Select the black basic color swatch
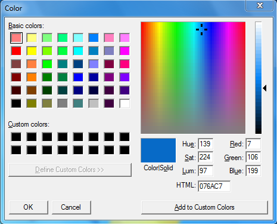Image resolution: width=277 pixels, height=224 pixels. click(x=16, y=103)
